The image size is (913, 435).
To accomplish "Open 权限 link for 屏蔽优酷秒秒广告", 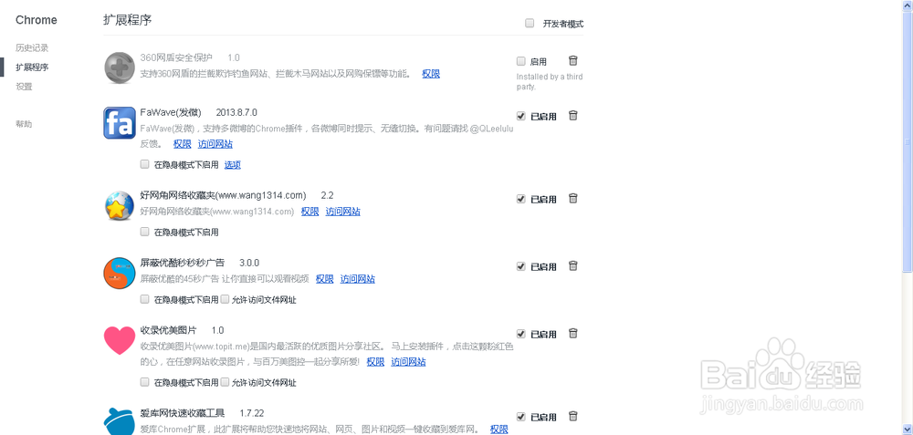I will tap(325, 278).
